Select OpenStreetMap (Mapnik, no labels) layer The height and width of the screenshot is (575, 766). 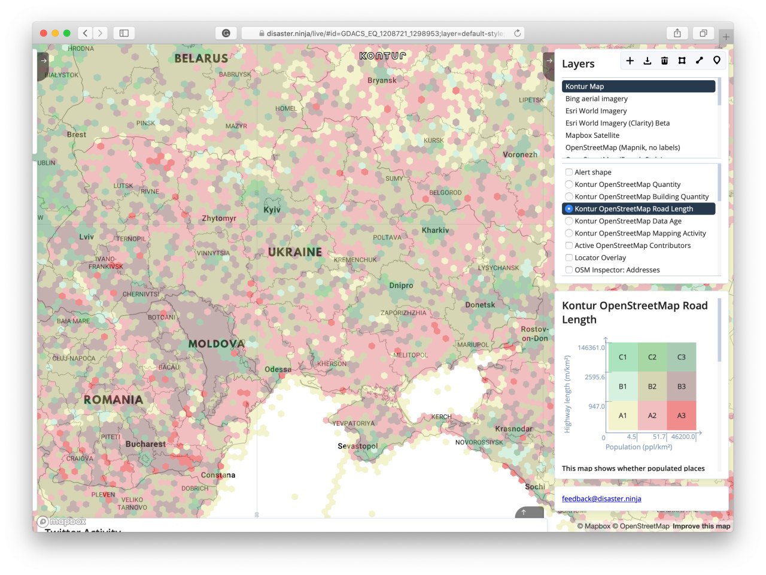point(639,147)
